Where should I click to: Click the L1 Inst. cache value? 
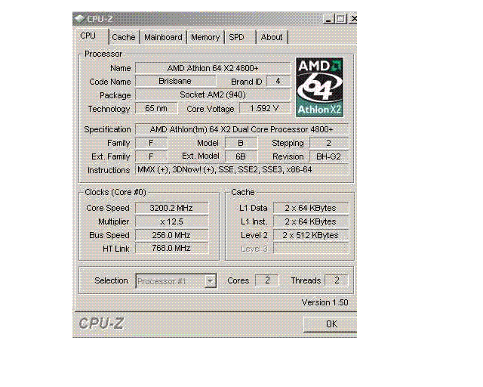[311, 221]
